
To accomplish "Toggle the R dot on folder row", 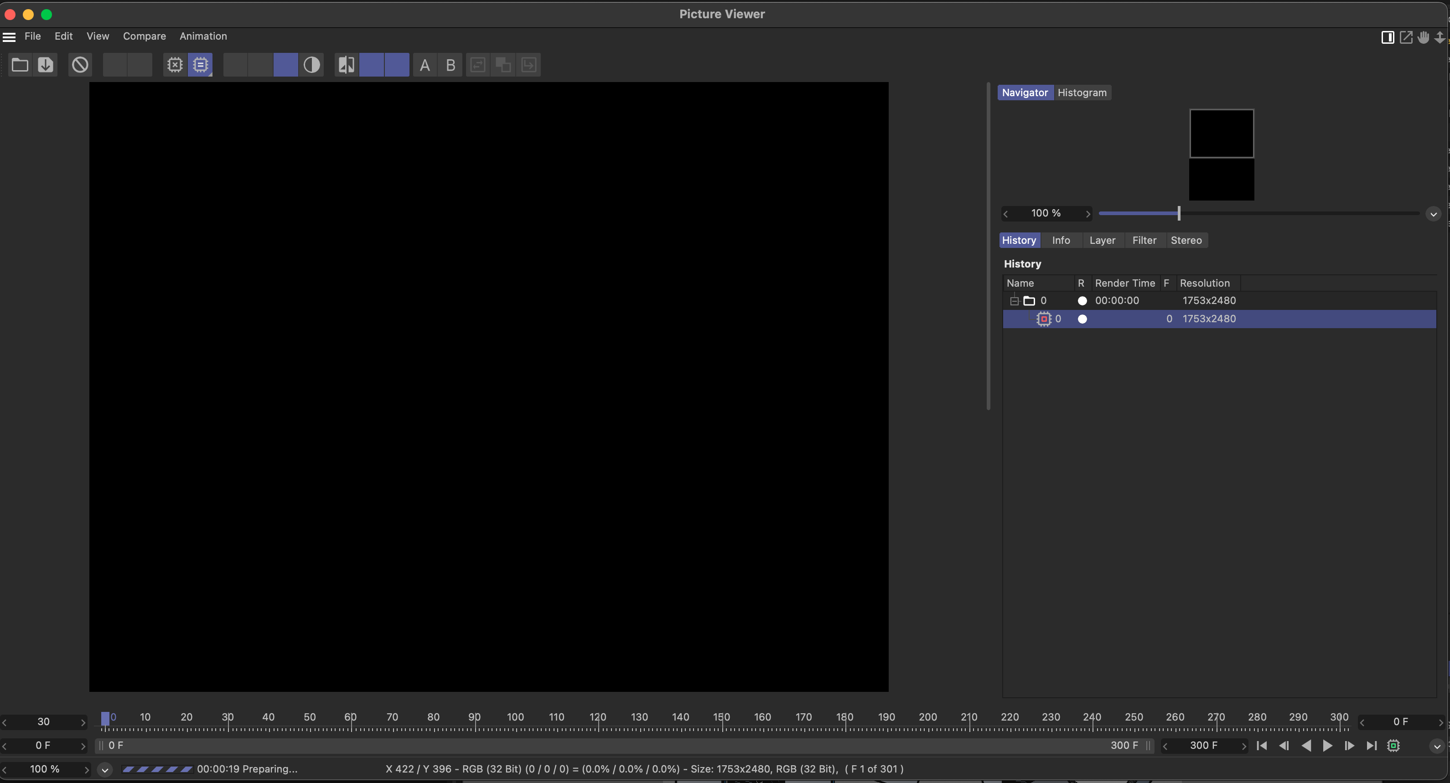I will click(1082, 301).
